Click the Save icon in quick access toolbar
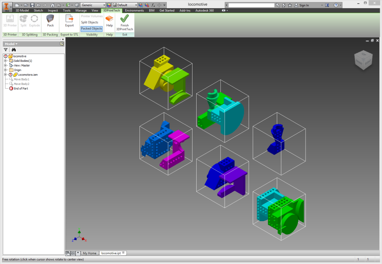 click(32, 5)
